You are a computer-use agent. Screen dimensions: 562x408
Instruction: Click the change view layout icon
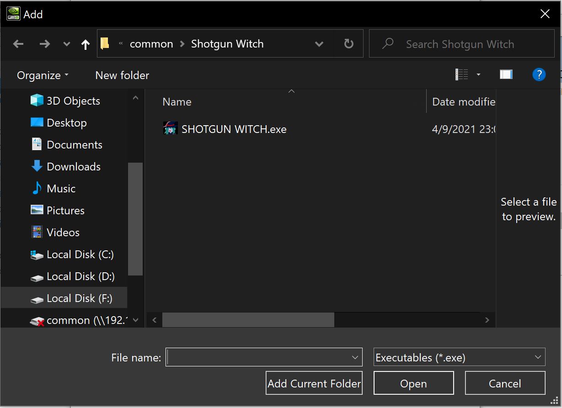coord(462,74)
